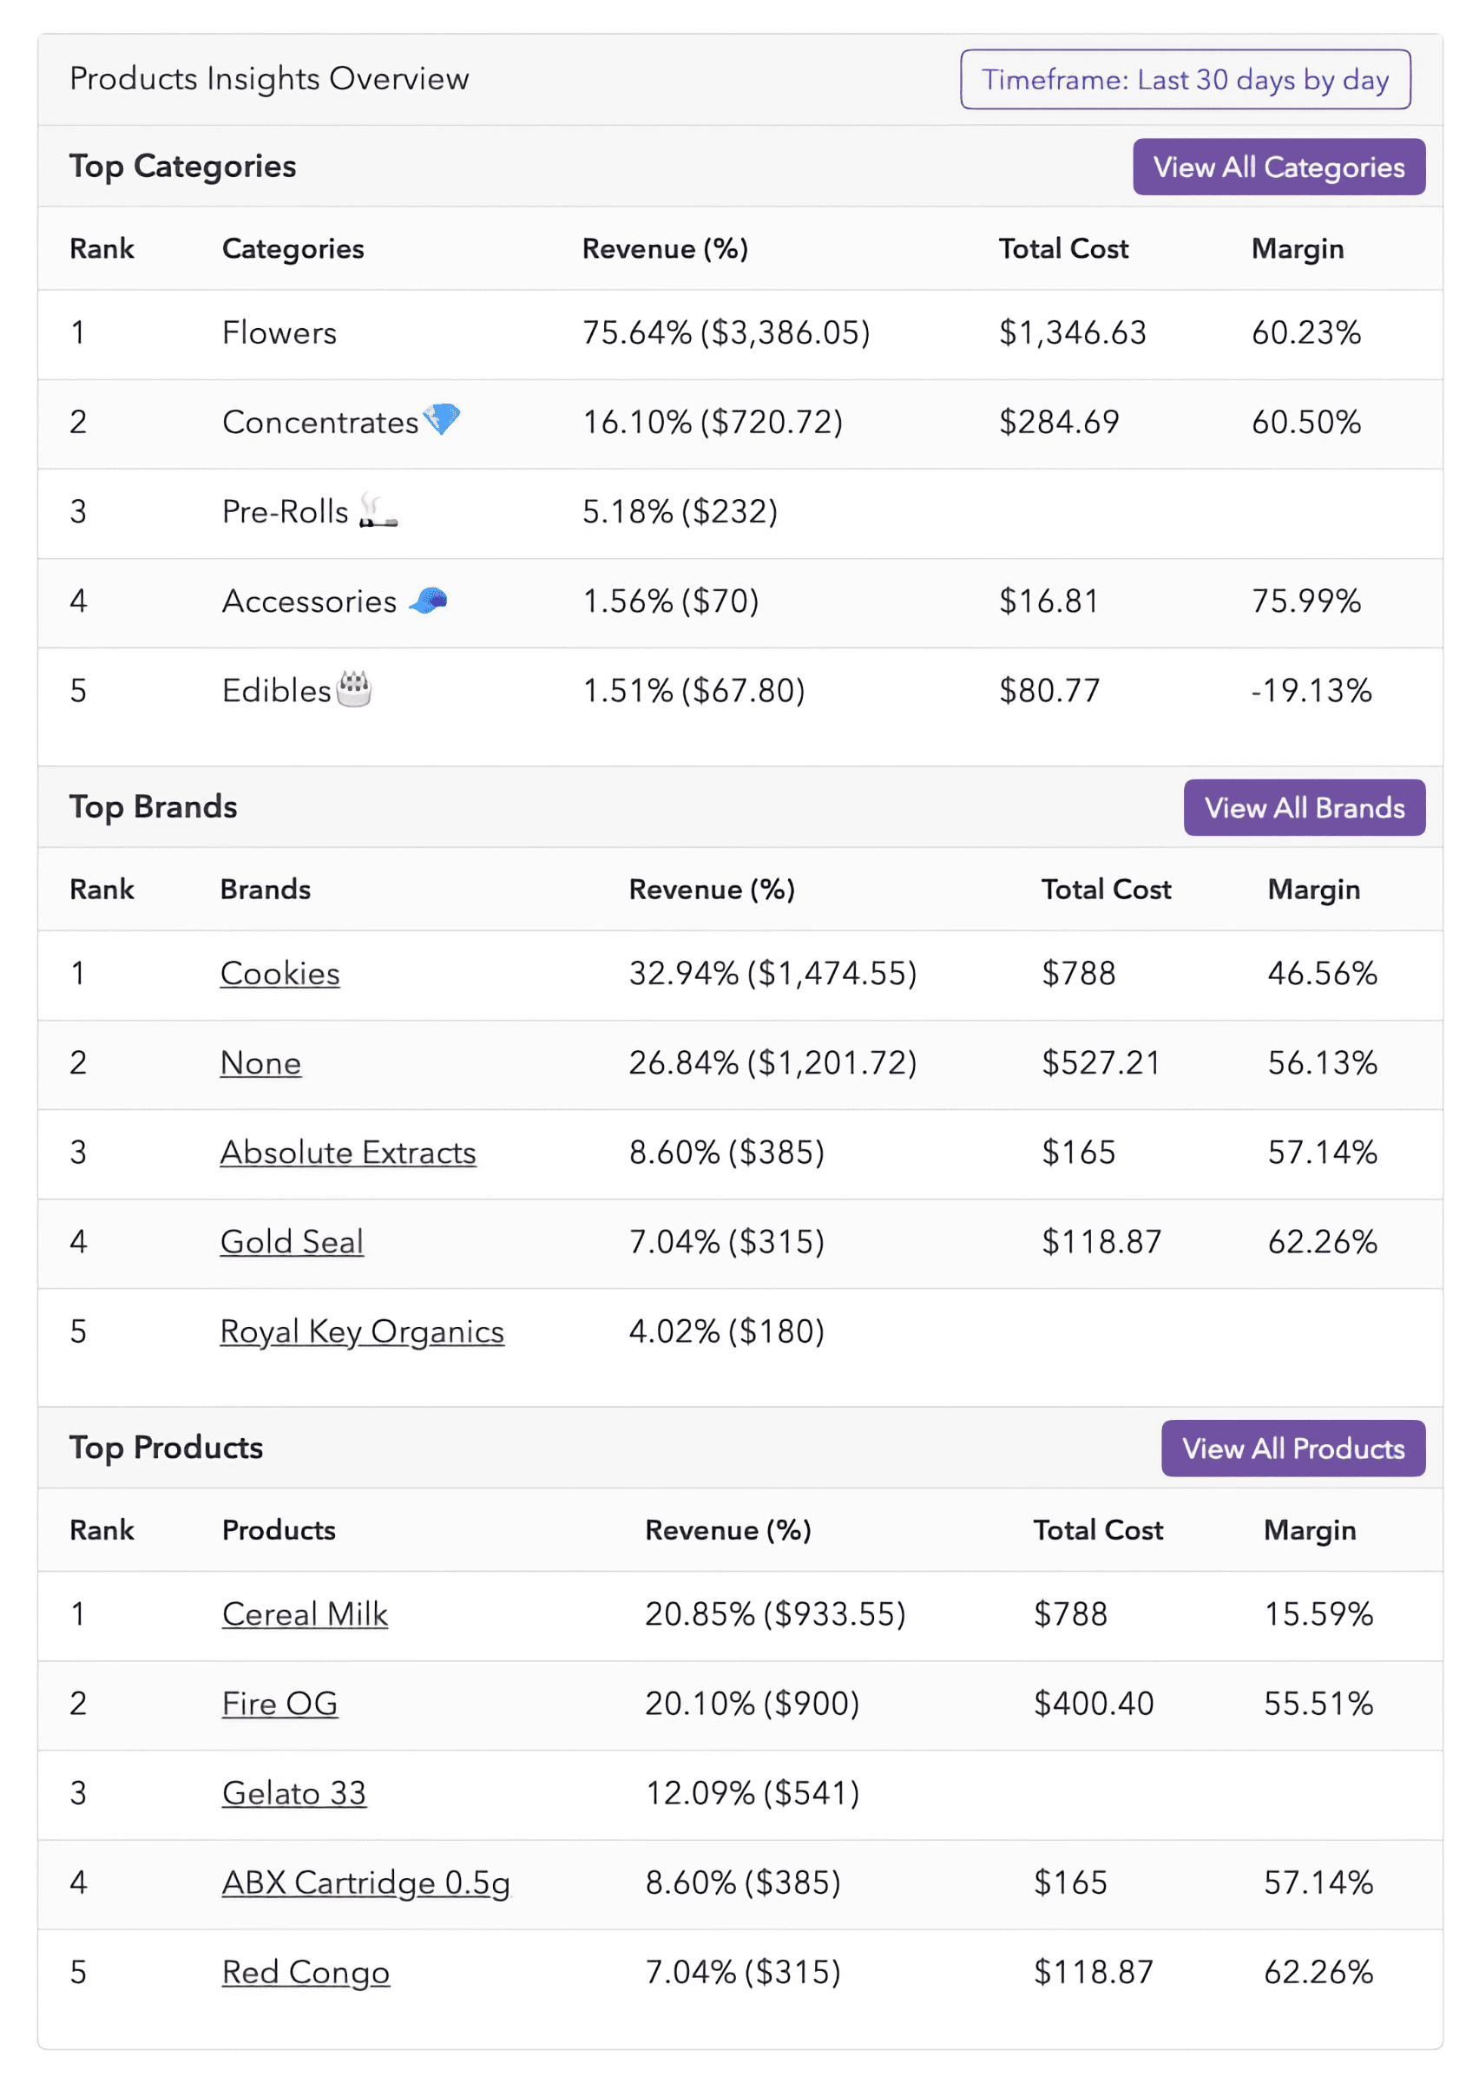Open the Cereal Milk product details
The image size is (1479, 2083).
(x=304, y=1613)
